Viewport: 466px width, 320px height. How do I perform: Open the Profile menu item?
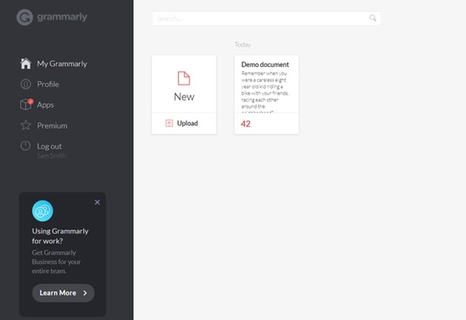click(x=47, y=85)
